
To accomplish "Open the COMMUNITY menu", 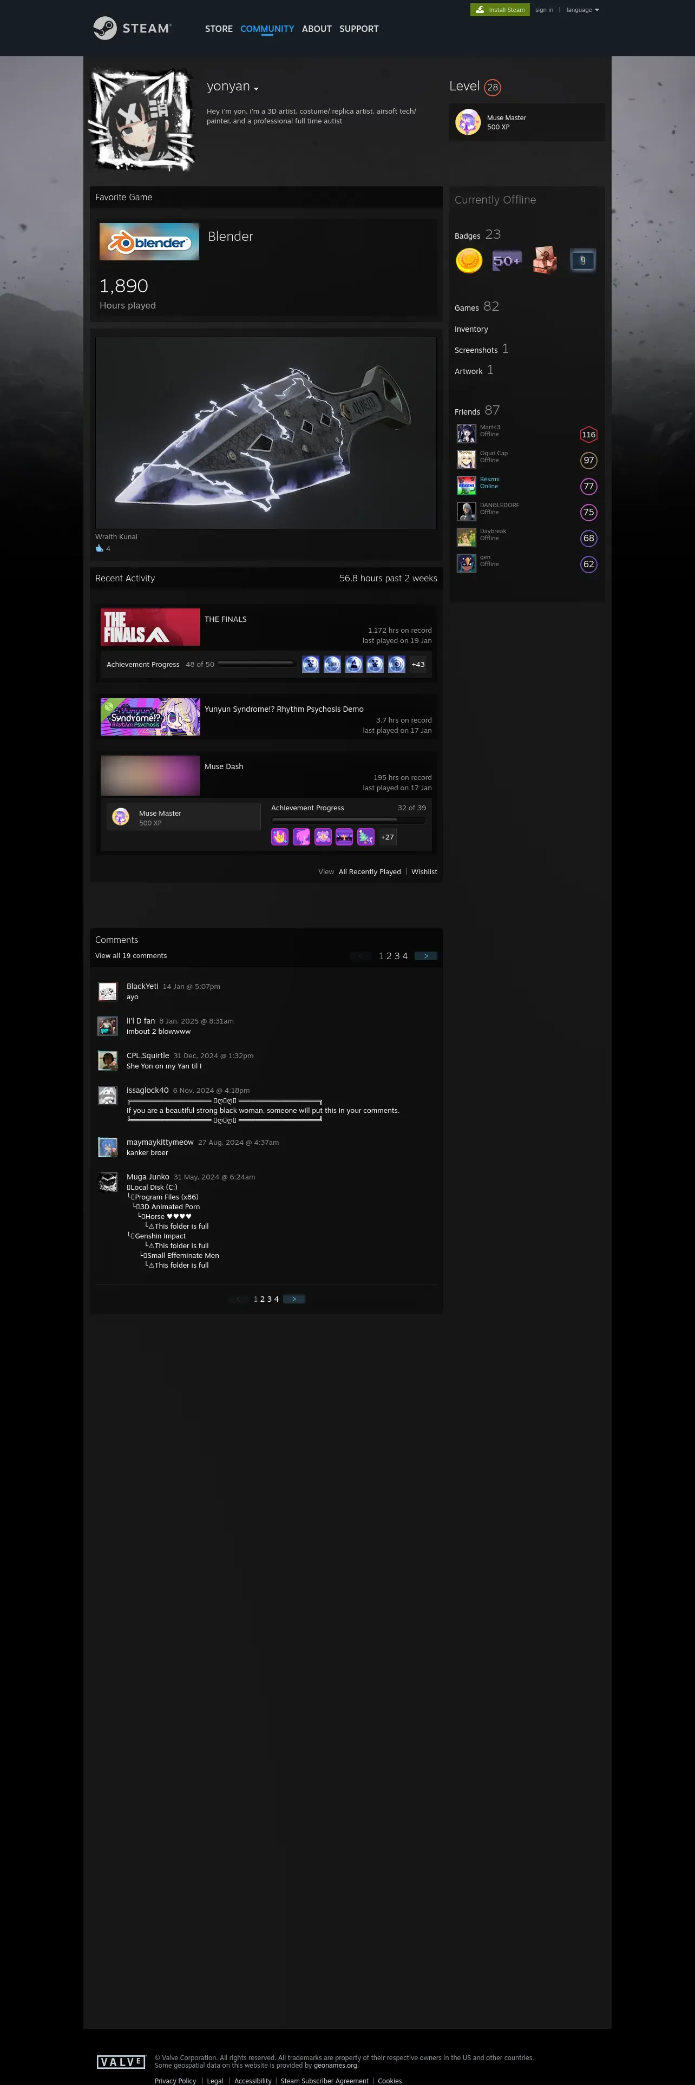I will tap(267, 29).
